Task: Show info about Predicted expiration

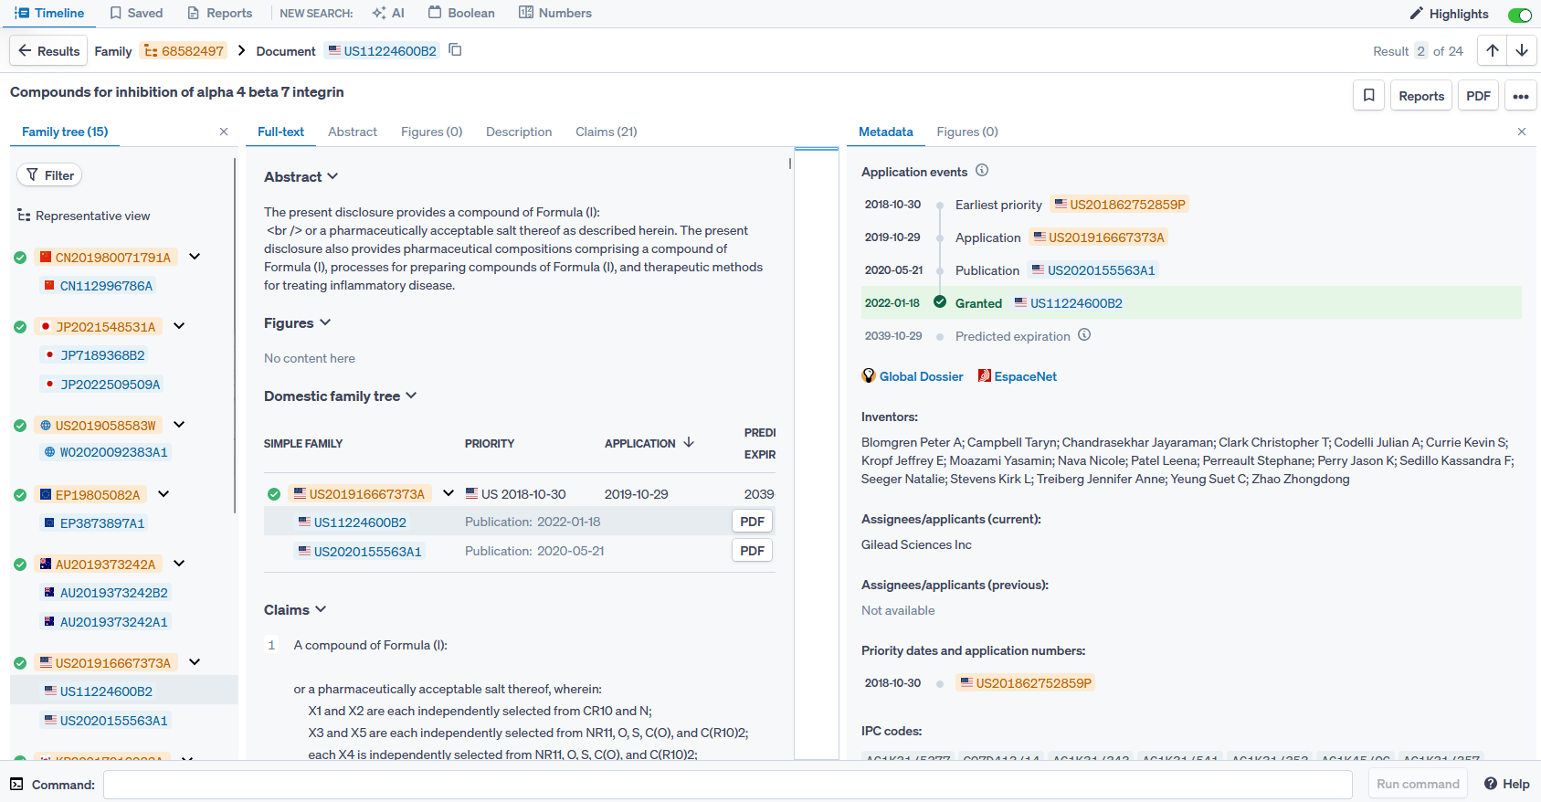Action: 1084,335
